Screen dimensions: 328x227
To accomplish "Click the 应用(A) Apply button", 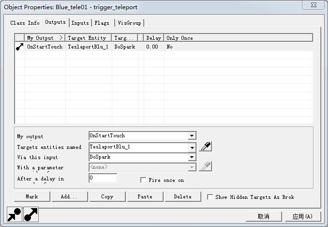I will [x=303, y=216].
